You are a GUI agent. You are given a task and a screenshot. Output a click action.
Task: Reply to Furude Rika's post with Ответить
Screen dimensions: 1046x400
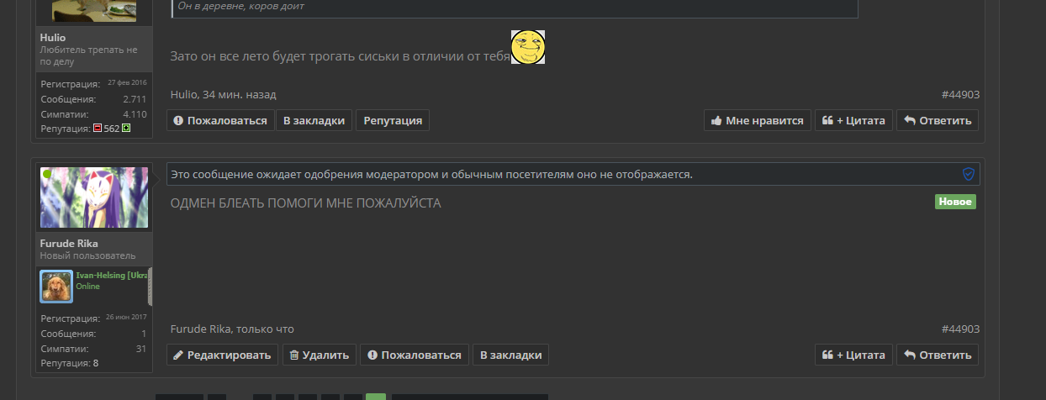coord(938,355)
